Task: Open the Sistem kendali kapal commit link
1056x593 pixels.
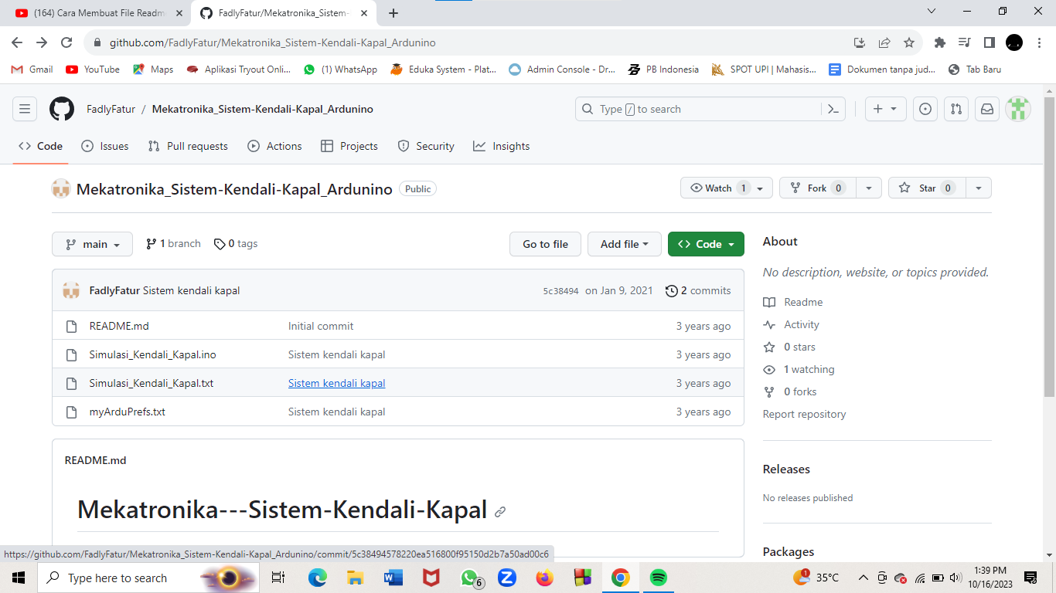Action: click(336, 383)
